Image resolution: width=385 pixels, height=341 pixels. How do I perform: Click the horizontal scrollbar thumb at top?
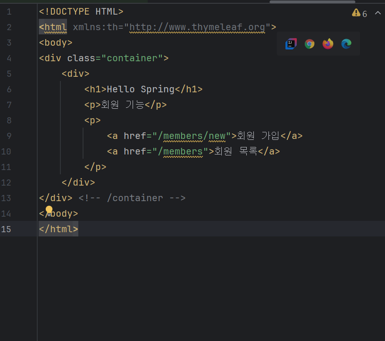(312, 2)
